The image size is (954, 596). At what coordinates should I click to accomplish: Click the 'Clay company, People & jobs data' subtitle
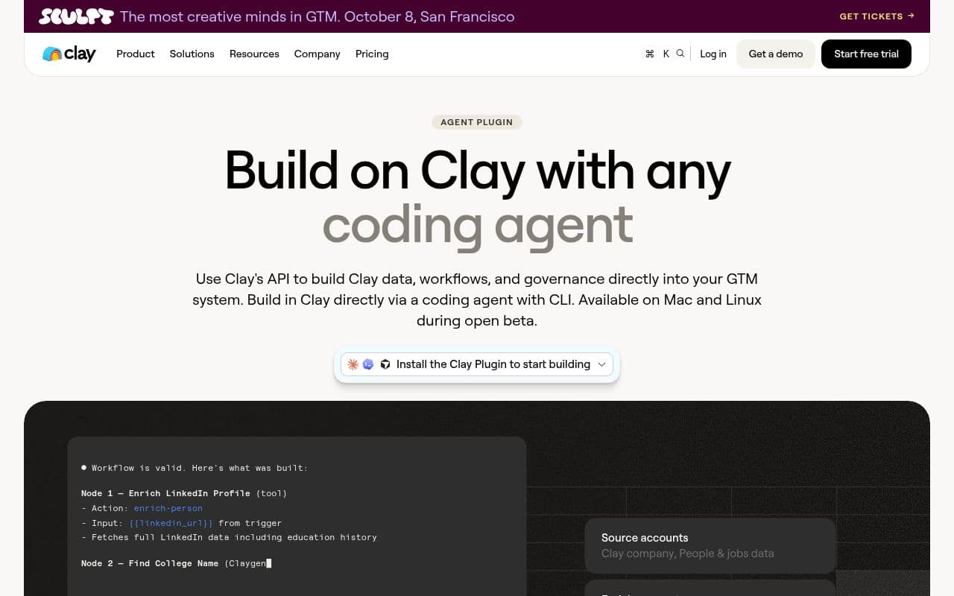tap(688, 554)
